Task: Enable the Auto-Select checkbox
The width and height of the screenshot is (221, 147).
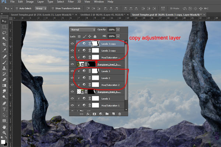Action: click(17, 8)
